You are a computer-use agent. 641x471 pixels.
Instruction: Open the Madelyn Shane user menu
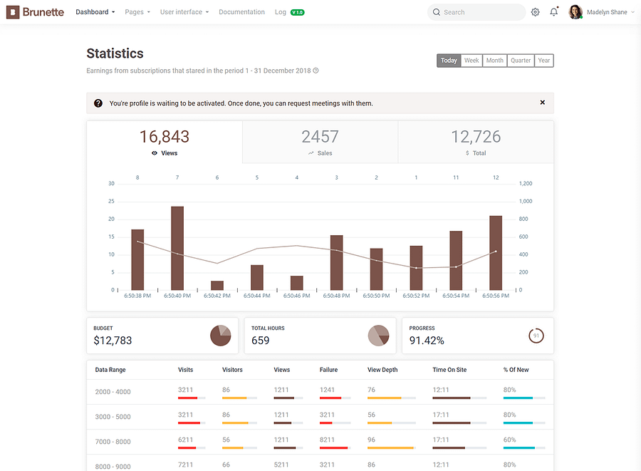coord(601,12)
